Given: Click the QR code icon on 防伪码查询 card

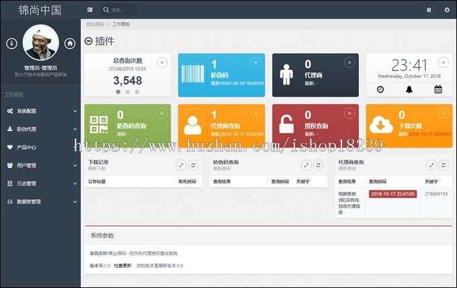Looking at the screenshot, I should 99,125.
